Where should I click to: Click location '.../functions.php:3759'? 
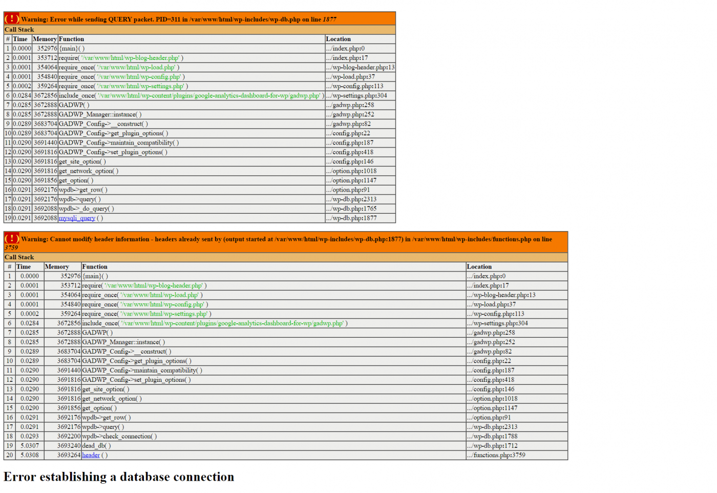[x=496, y=455]
